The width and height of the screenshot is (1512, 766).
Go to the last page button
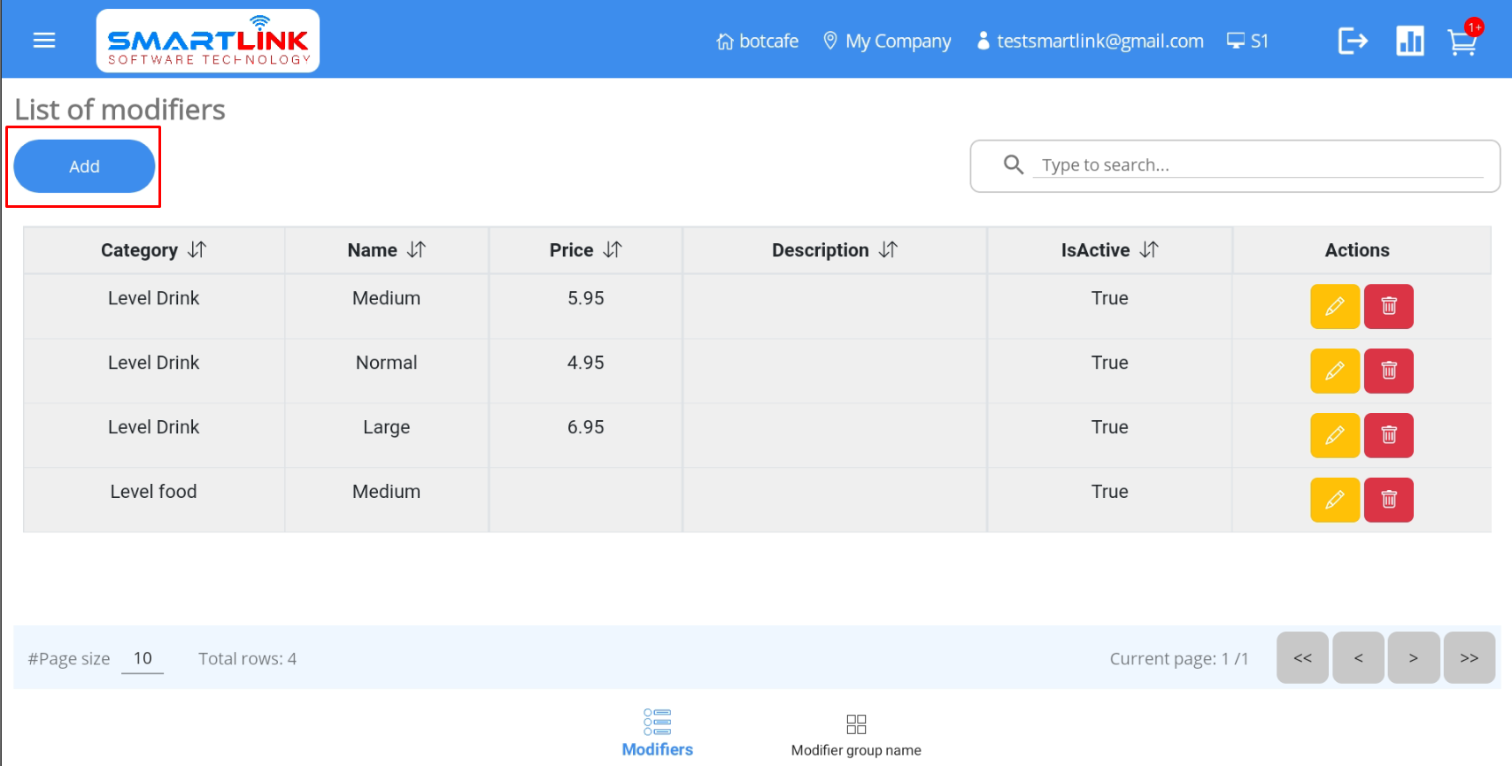pyautogui.click(x=1469, y=658)
